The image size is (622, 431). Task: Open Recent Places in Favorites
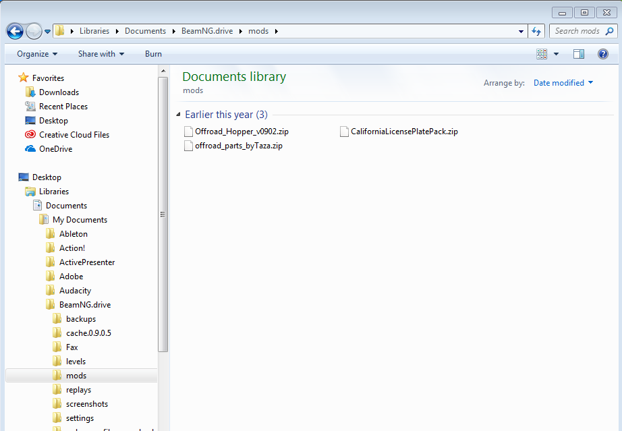(63, 107)
